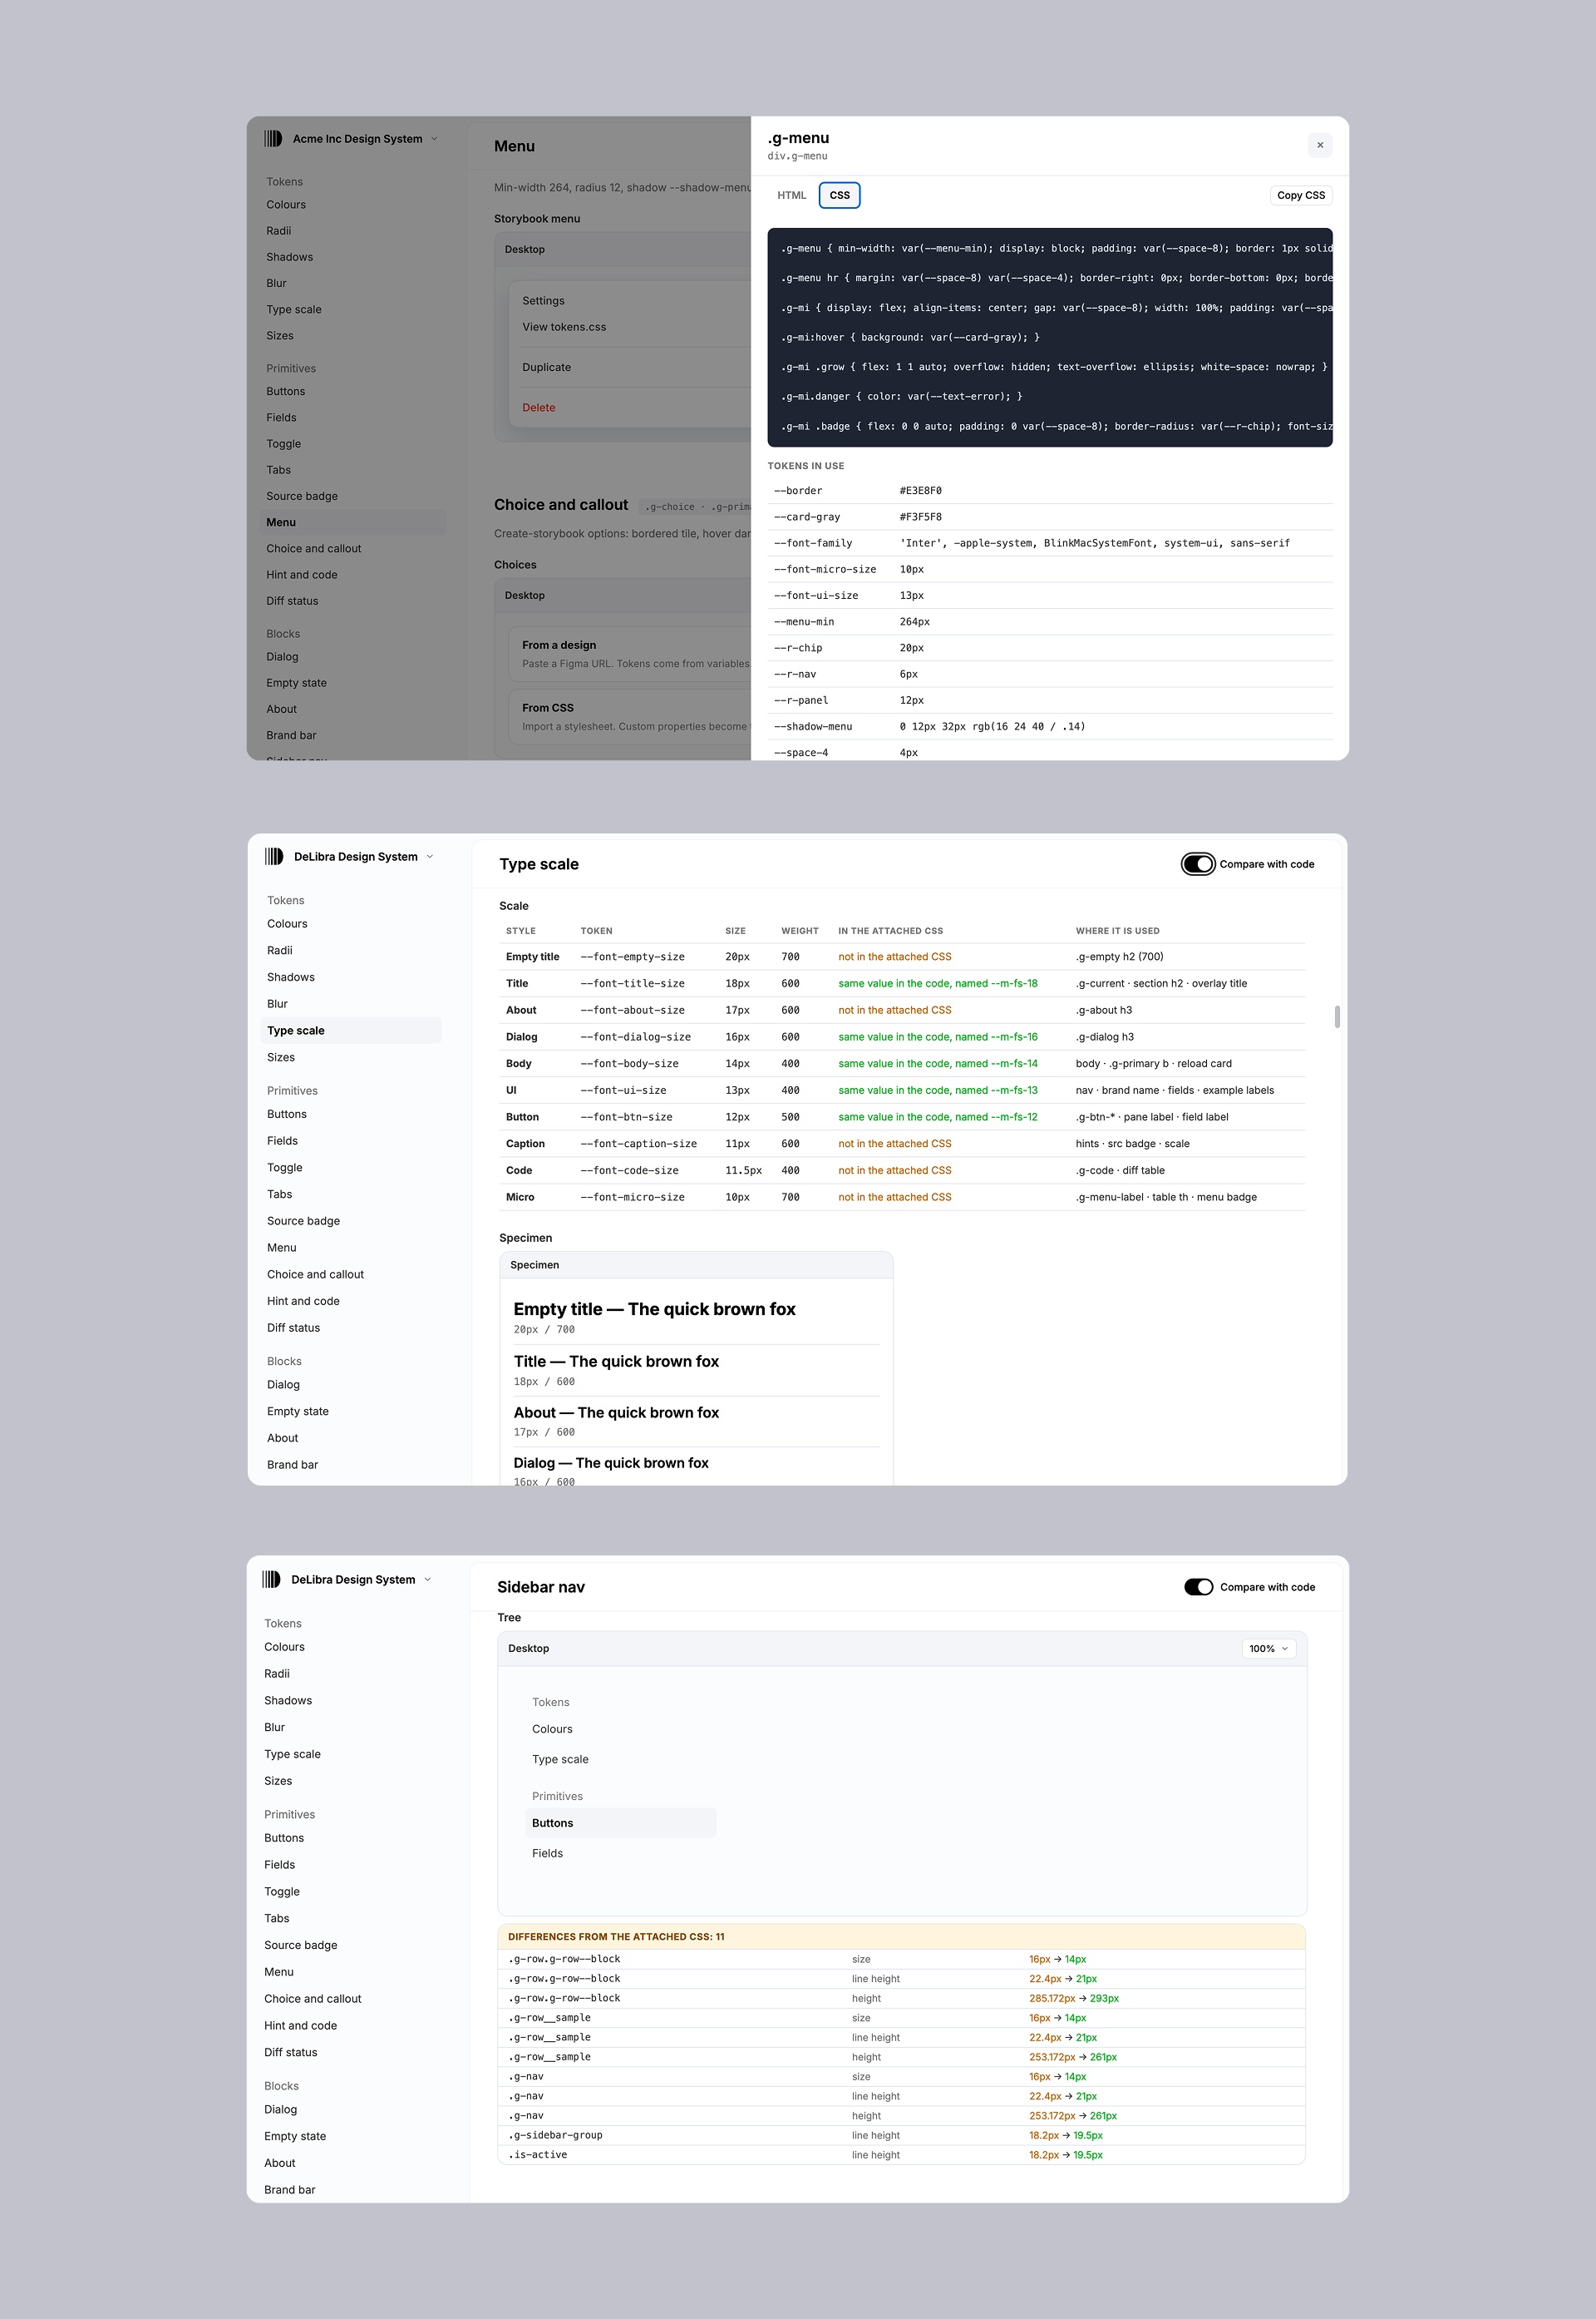1596x2319 pixels.
Task: Switch to the CSS tab
Action: click(x=840, y=195)
